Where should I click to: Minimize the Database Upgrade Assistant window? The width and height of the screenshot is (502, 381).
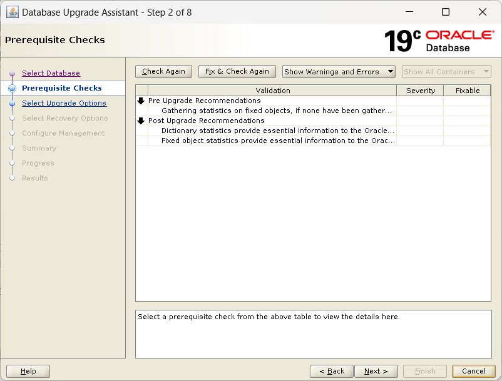[409, 12]
